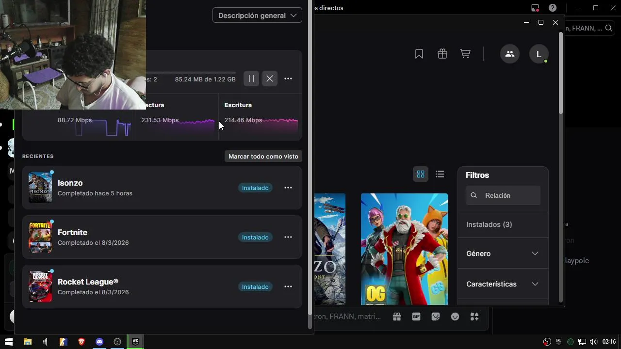
Task: Open the Isonzo cover in library
Action: coord(330,249)
